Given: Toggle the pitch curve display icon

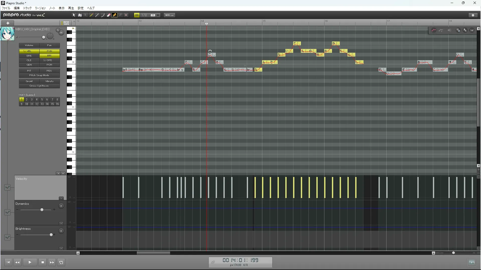Looking at the screenshot, I should (434, 30).
